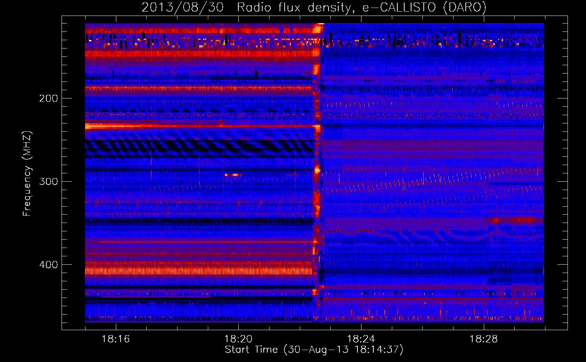This screenshot has height=362, width=586.
Task: Click the 'Frequency (MHZ)' axis title
Action: click(27, 173)
